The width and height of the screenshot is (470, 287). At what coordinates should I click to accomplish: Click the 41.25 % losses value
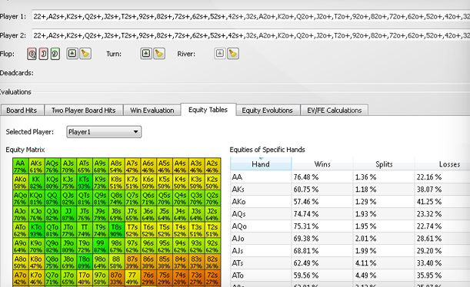point(429,202)
